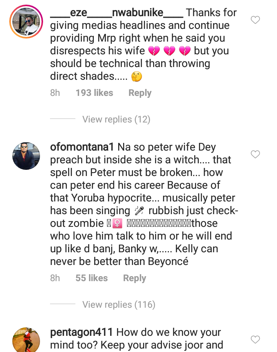Reply to the eze nwabunike comment

pos(140,93)
